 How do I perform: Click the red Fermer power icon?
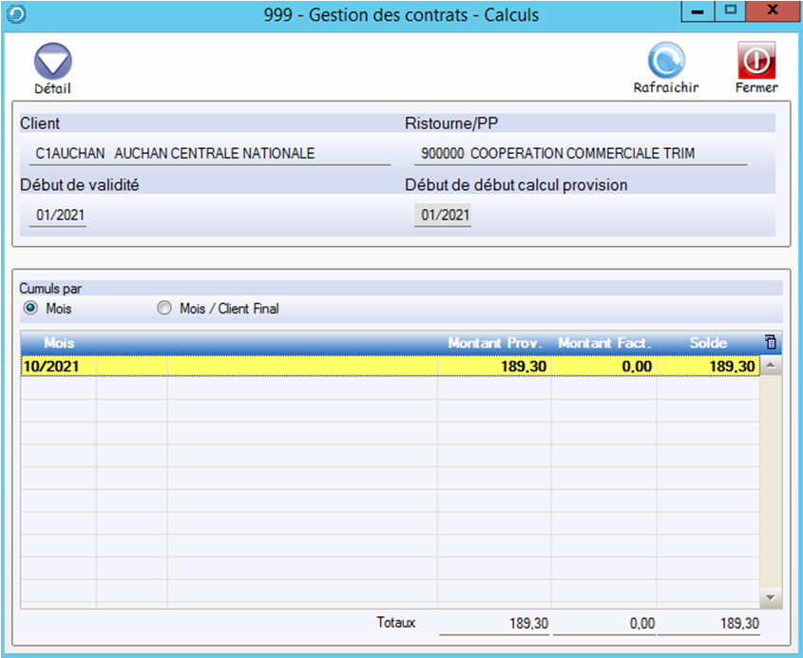[756, 61]
